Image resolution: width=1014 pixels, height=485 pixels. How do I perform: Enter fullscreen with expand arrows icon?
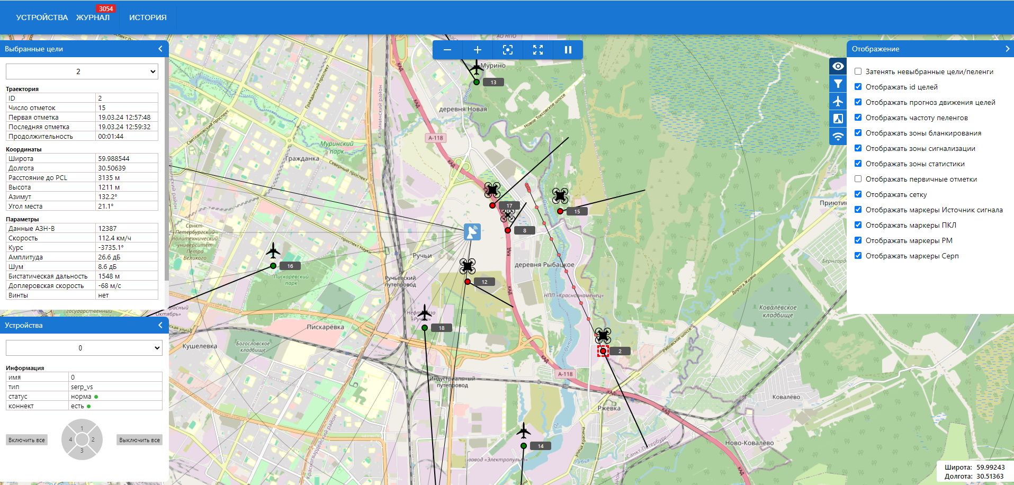tap(538, 50)
